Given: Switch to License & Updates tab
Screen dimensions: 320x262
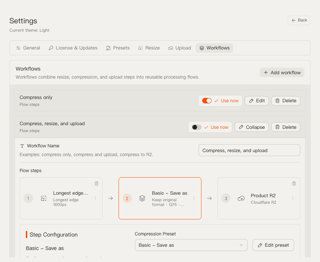Looking at the screenshot, I should 73,48.
